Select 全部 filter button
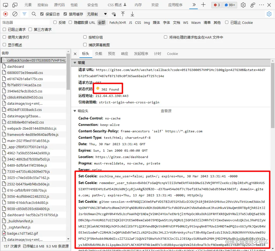 coord(101,23)
